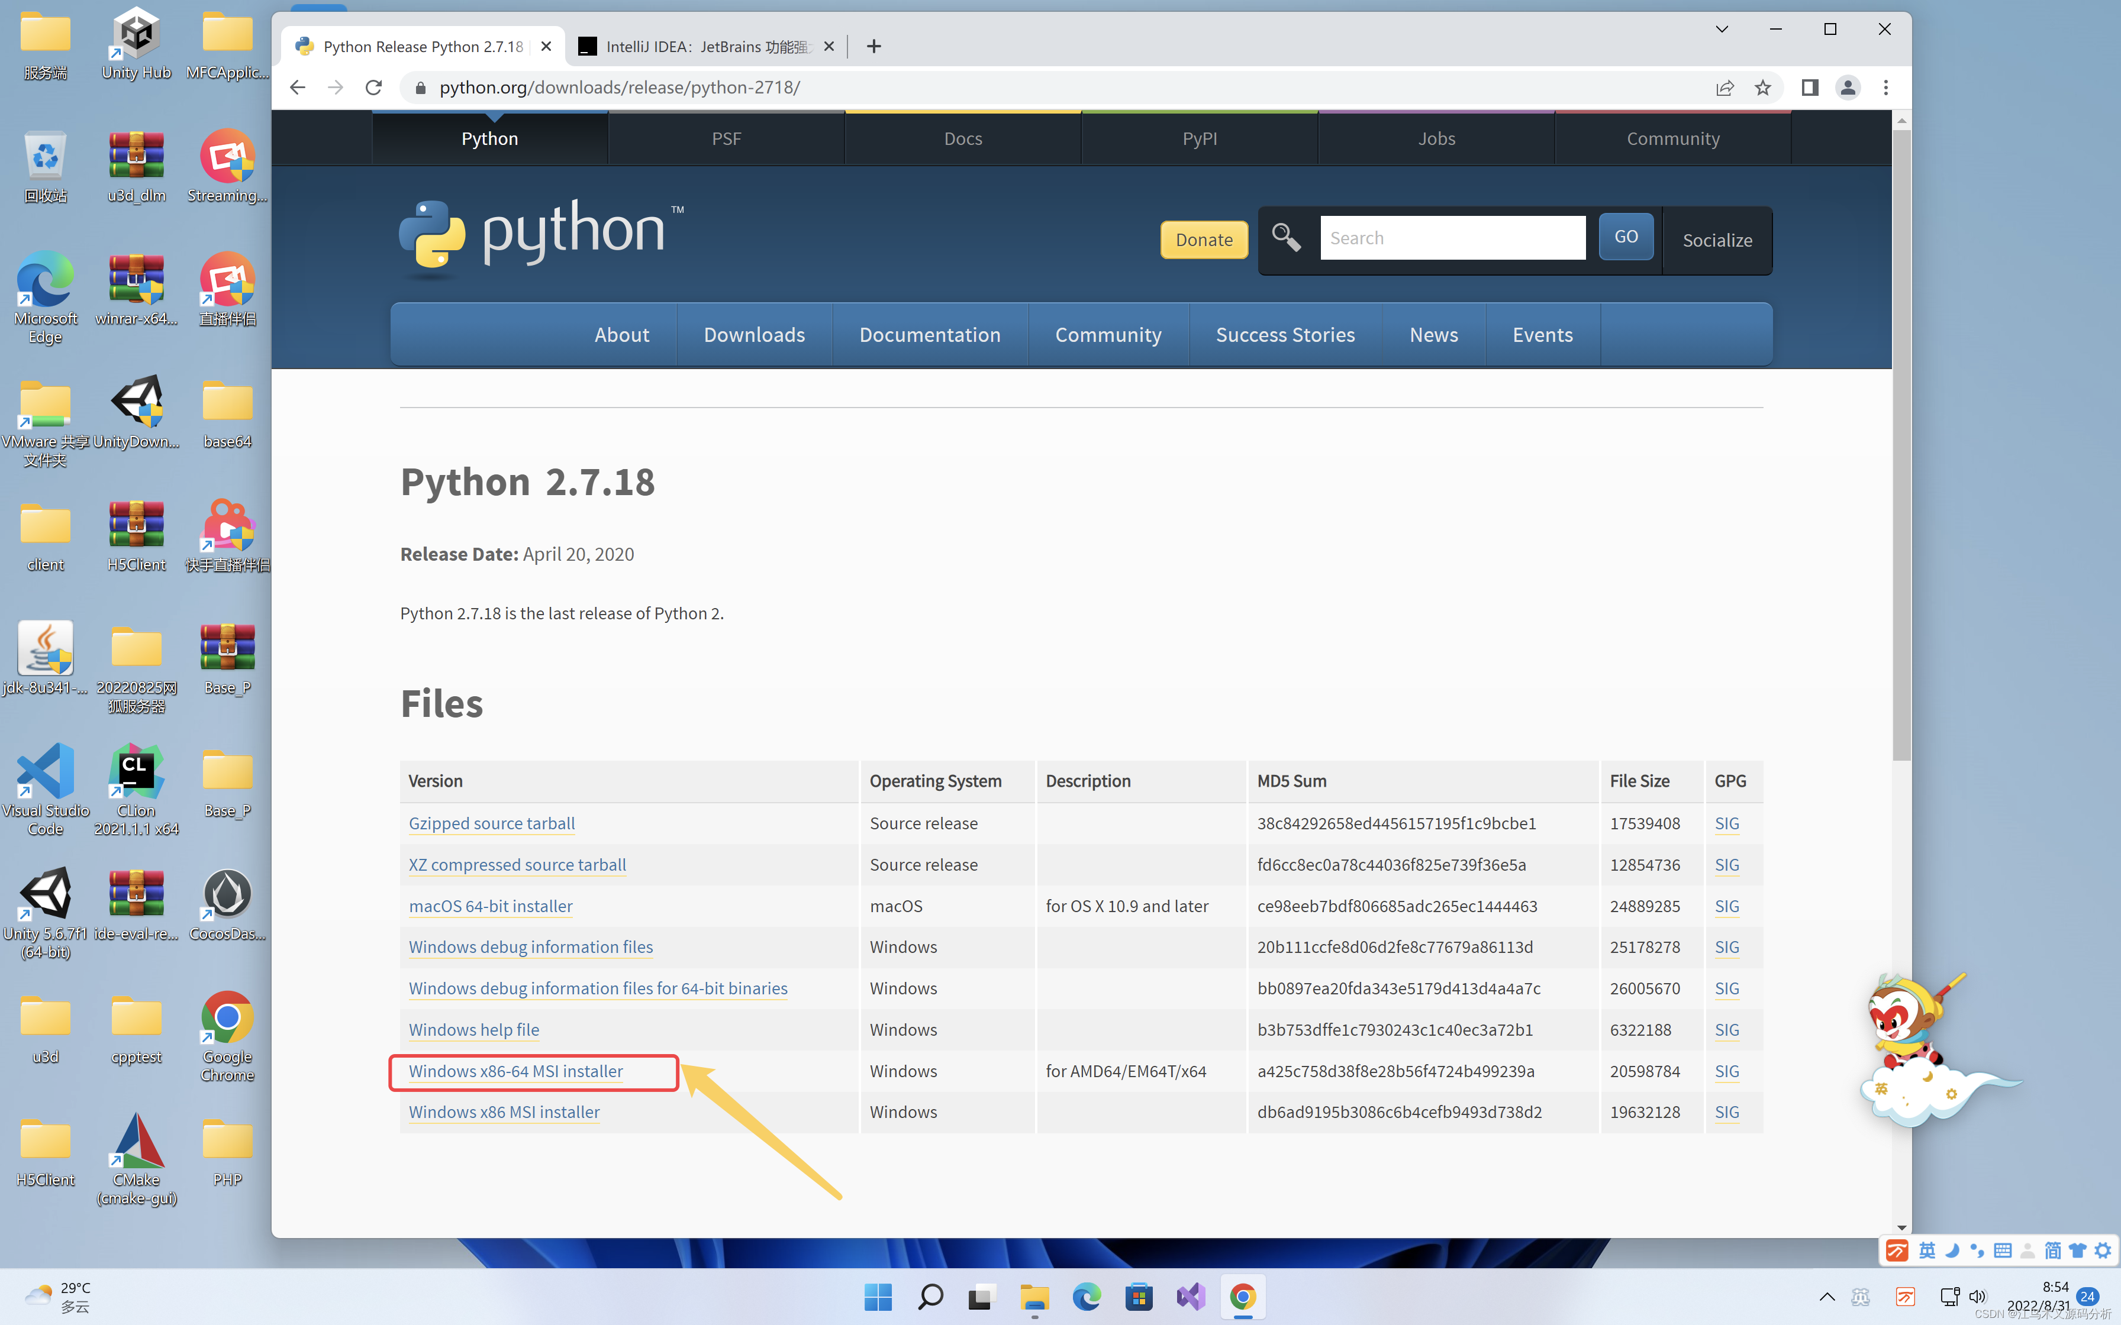
Task: Click the Donate button
Action: pyautogui.click(x=1203, y=239)
